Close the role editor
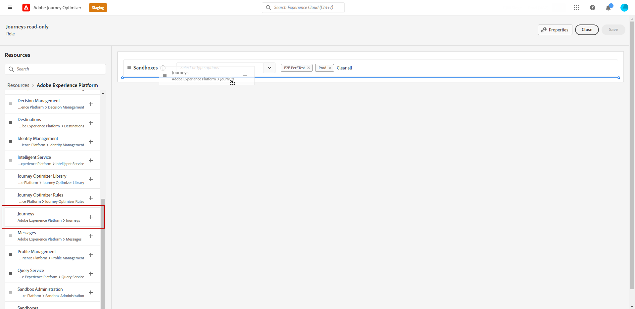Viewport: 635px width, 309px height. click(x=587, y=30)
